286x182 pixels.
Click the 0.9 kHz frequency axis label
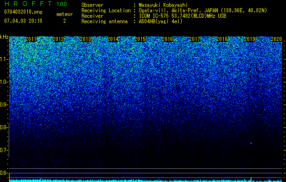pyautogui.click(x=4, y=105)
